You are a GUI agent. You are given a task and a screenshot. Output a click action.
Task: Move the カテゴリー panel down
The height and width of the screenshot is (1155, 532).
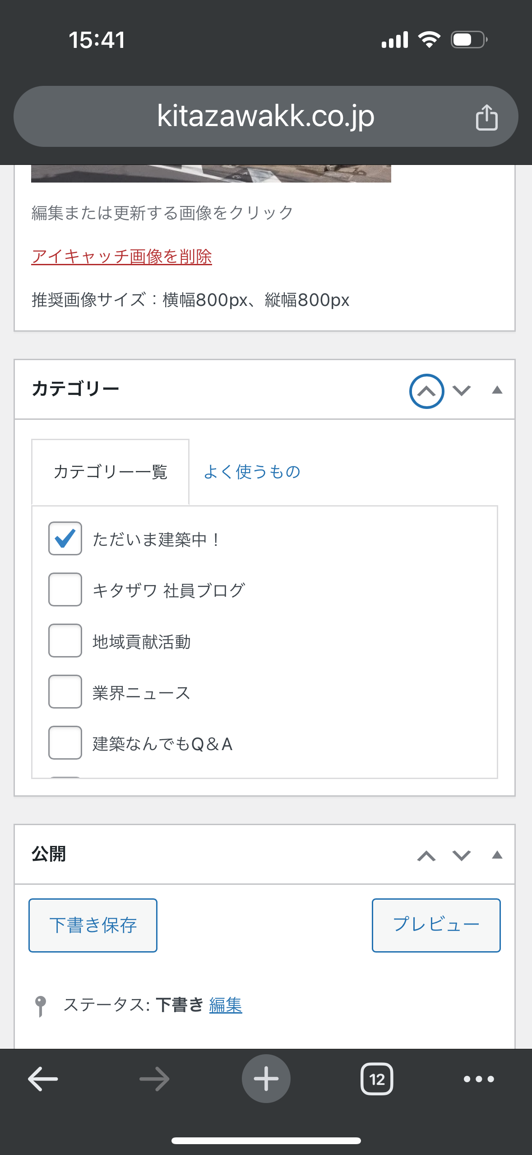tap(462, 390)
